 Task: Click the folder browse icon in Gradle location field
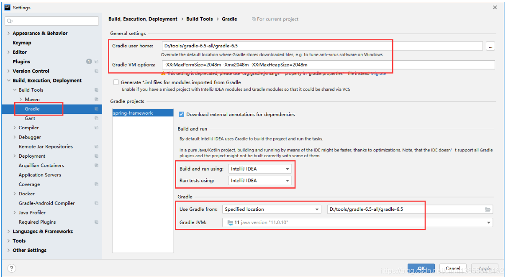point(488,209)
